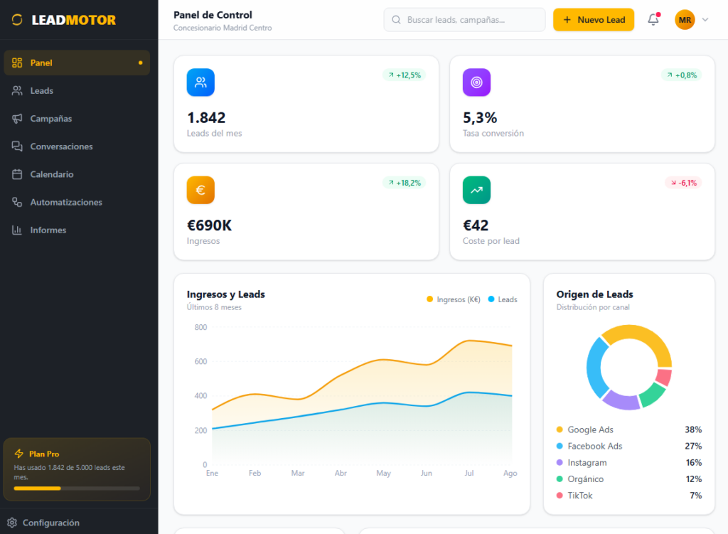Viewport: 728px width, 534px height.
Task: View the Informes section
Action: point(77,230)
